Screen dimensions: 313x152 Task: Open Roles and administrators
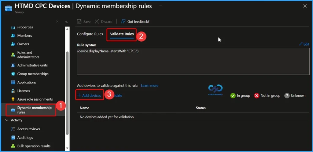point(28,55)
